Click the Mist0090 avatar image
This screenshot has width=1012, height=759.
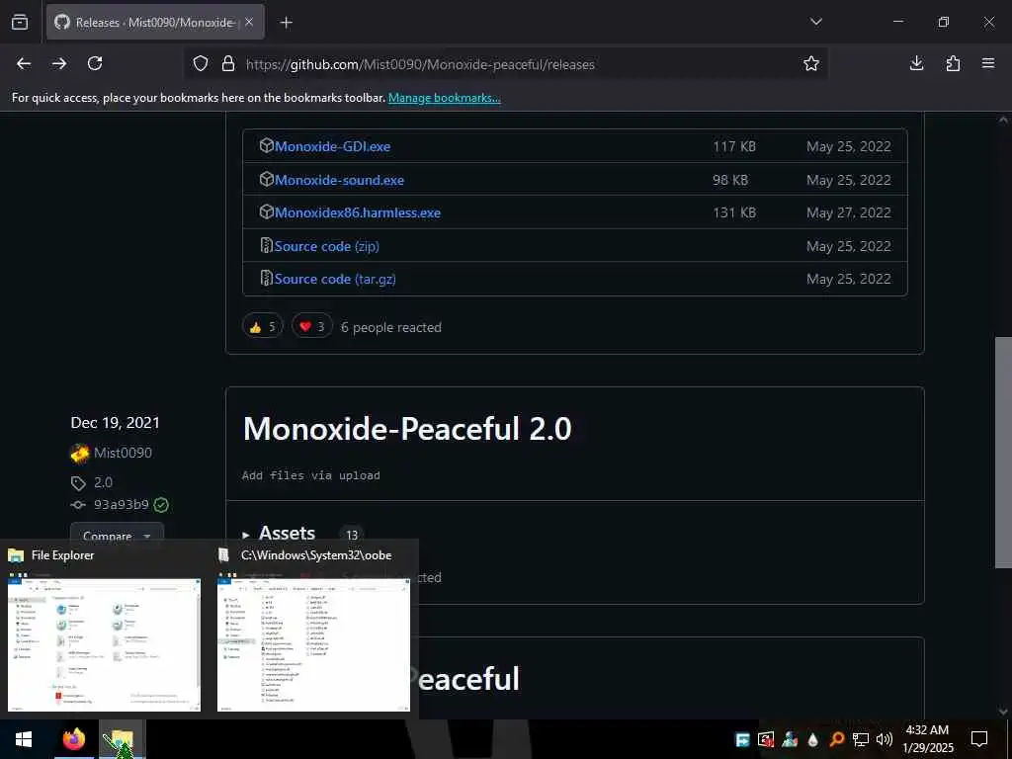(x=79, y=454)
